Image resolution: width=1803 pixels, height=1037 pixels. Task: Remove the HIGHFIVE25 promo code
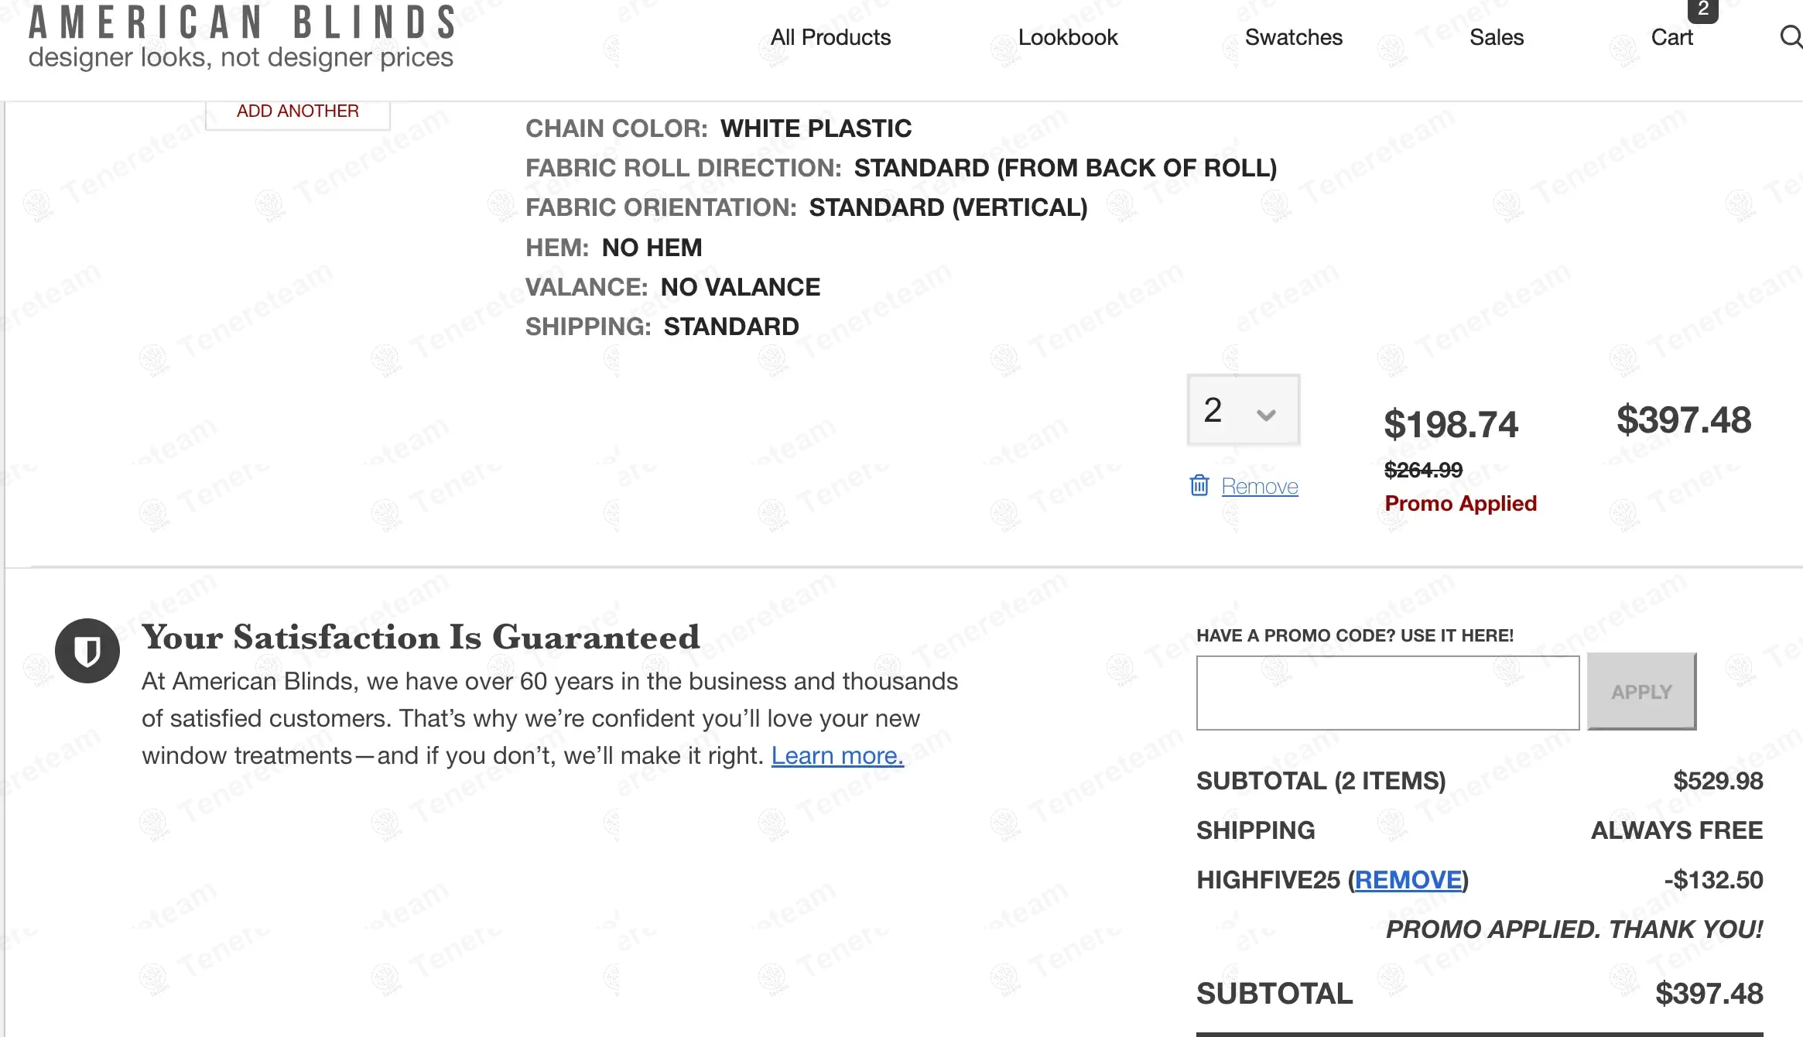coord(1408,880)
